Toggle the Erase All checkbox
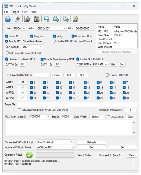 tap(7, 36)
